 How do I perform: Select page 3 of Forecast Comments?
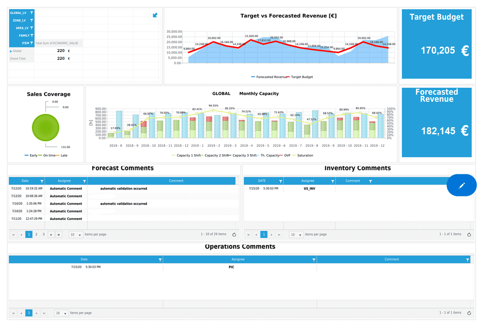[x=43, y=234]
